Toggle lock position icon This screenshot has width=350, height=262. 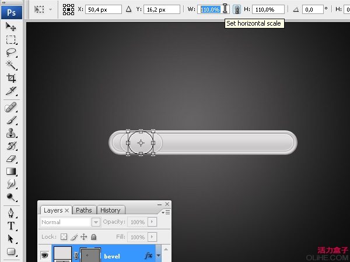click(83, 236)
